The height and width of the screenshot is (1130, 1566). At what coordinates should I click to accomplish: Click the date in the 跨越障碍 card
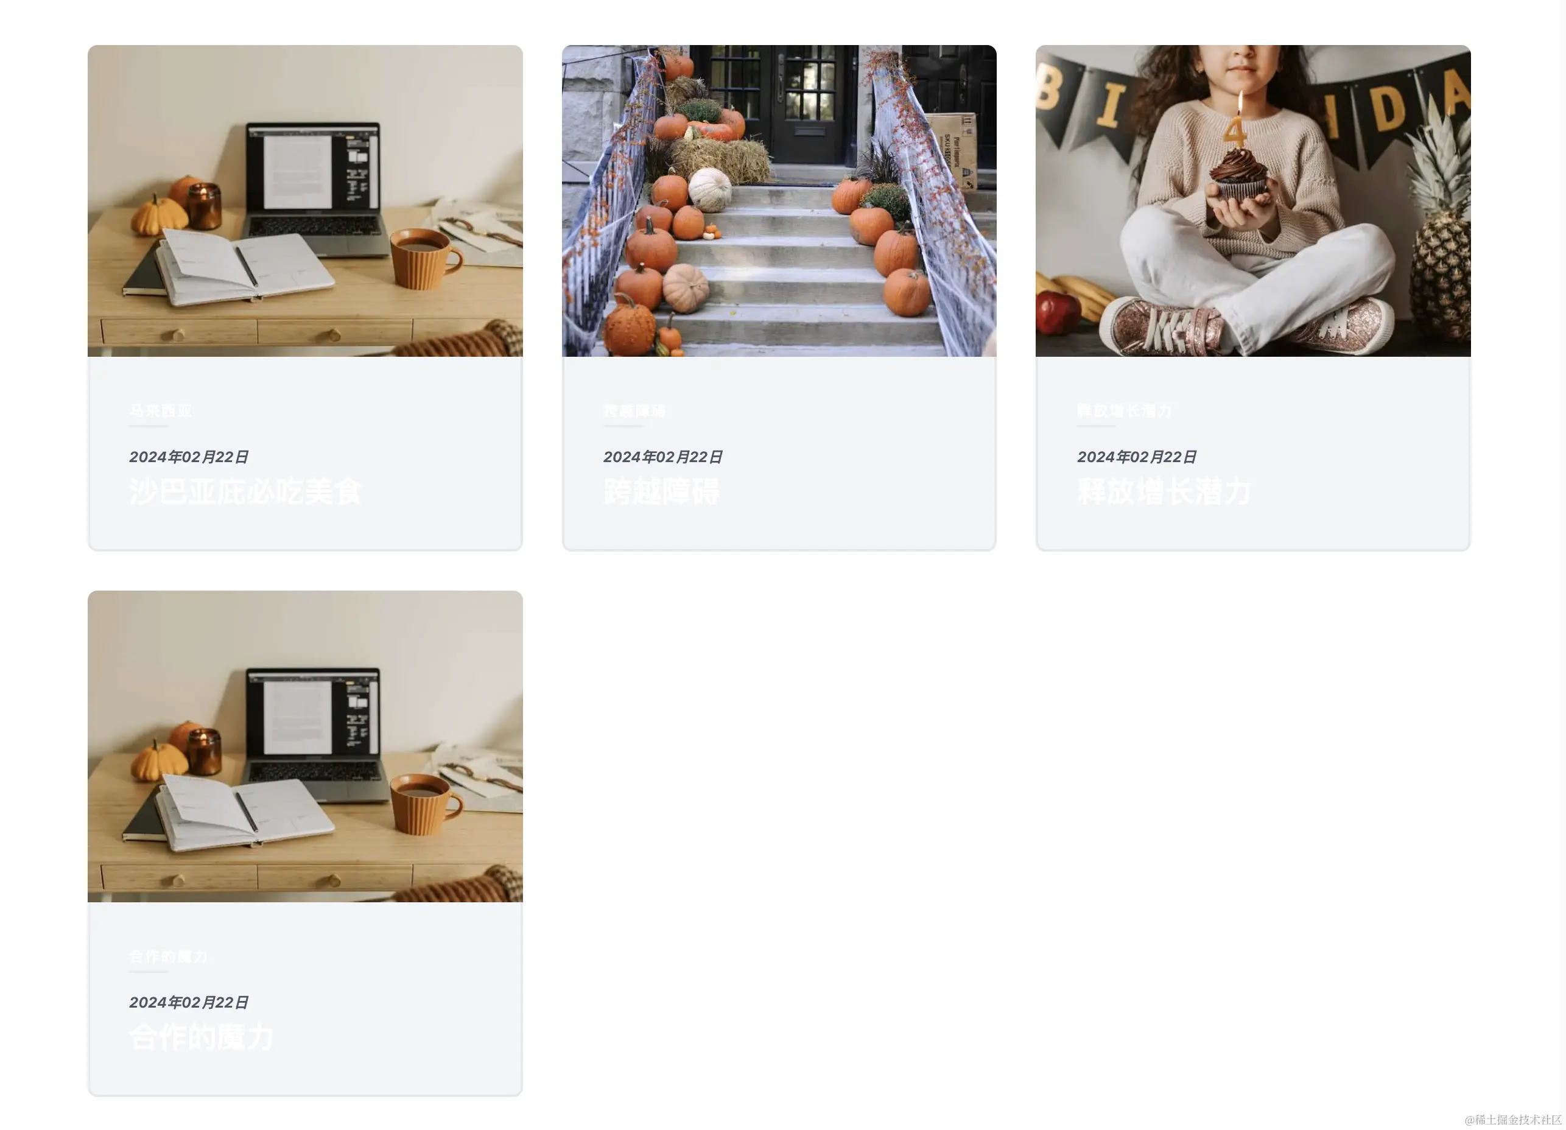(663, 457)
